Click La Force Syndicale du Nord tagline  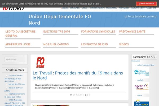(140, 16)
